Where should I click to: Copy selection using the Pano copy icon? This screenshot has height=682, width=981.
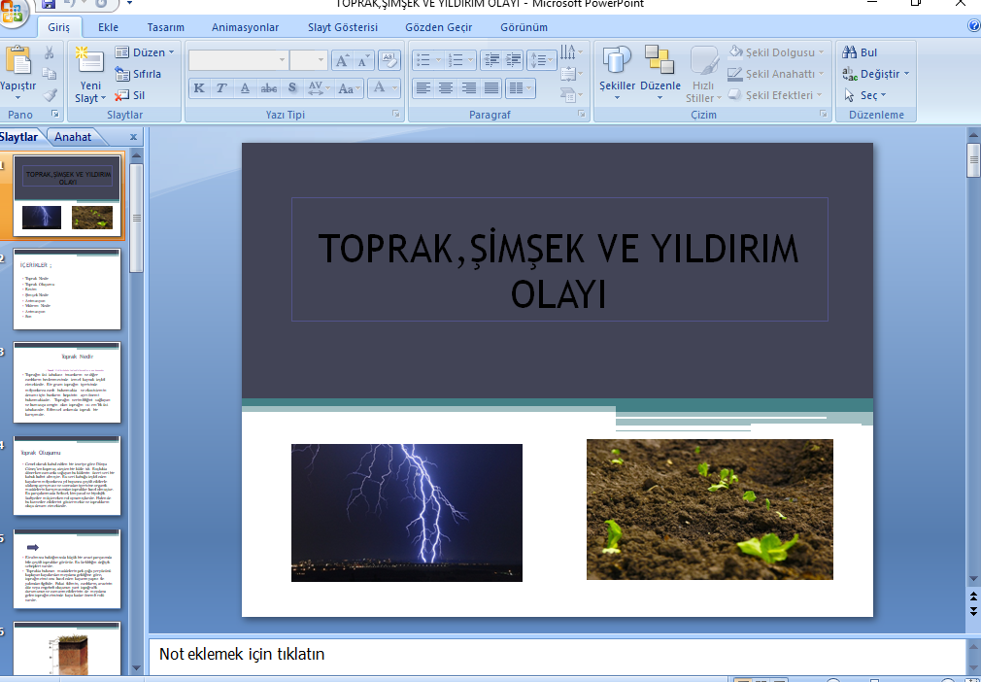(x=49, y=74)
